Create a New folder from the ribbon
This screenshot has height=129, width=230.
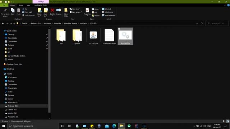(66, 13)
